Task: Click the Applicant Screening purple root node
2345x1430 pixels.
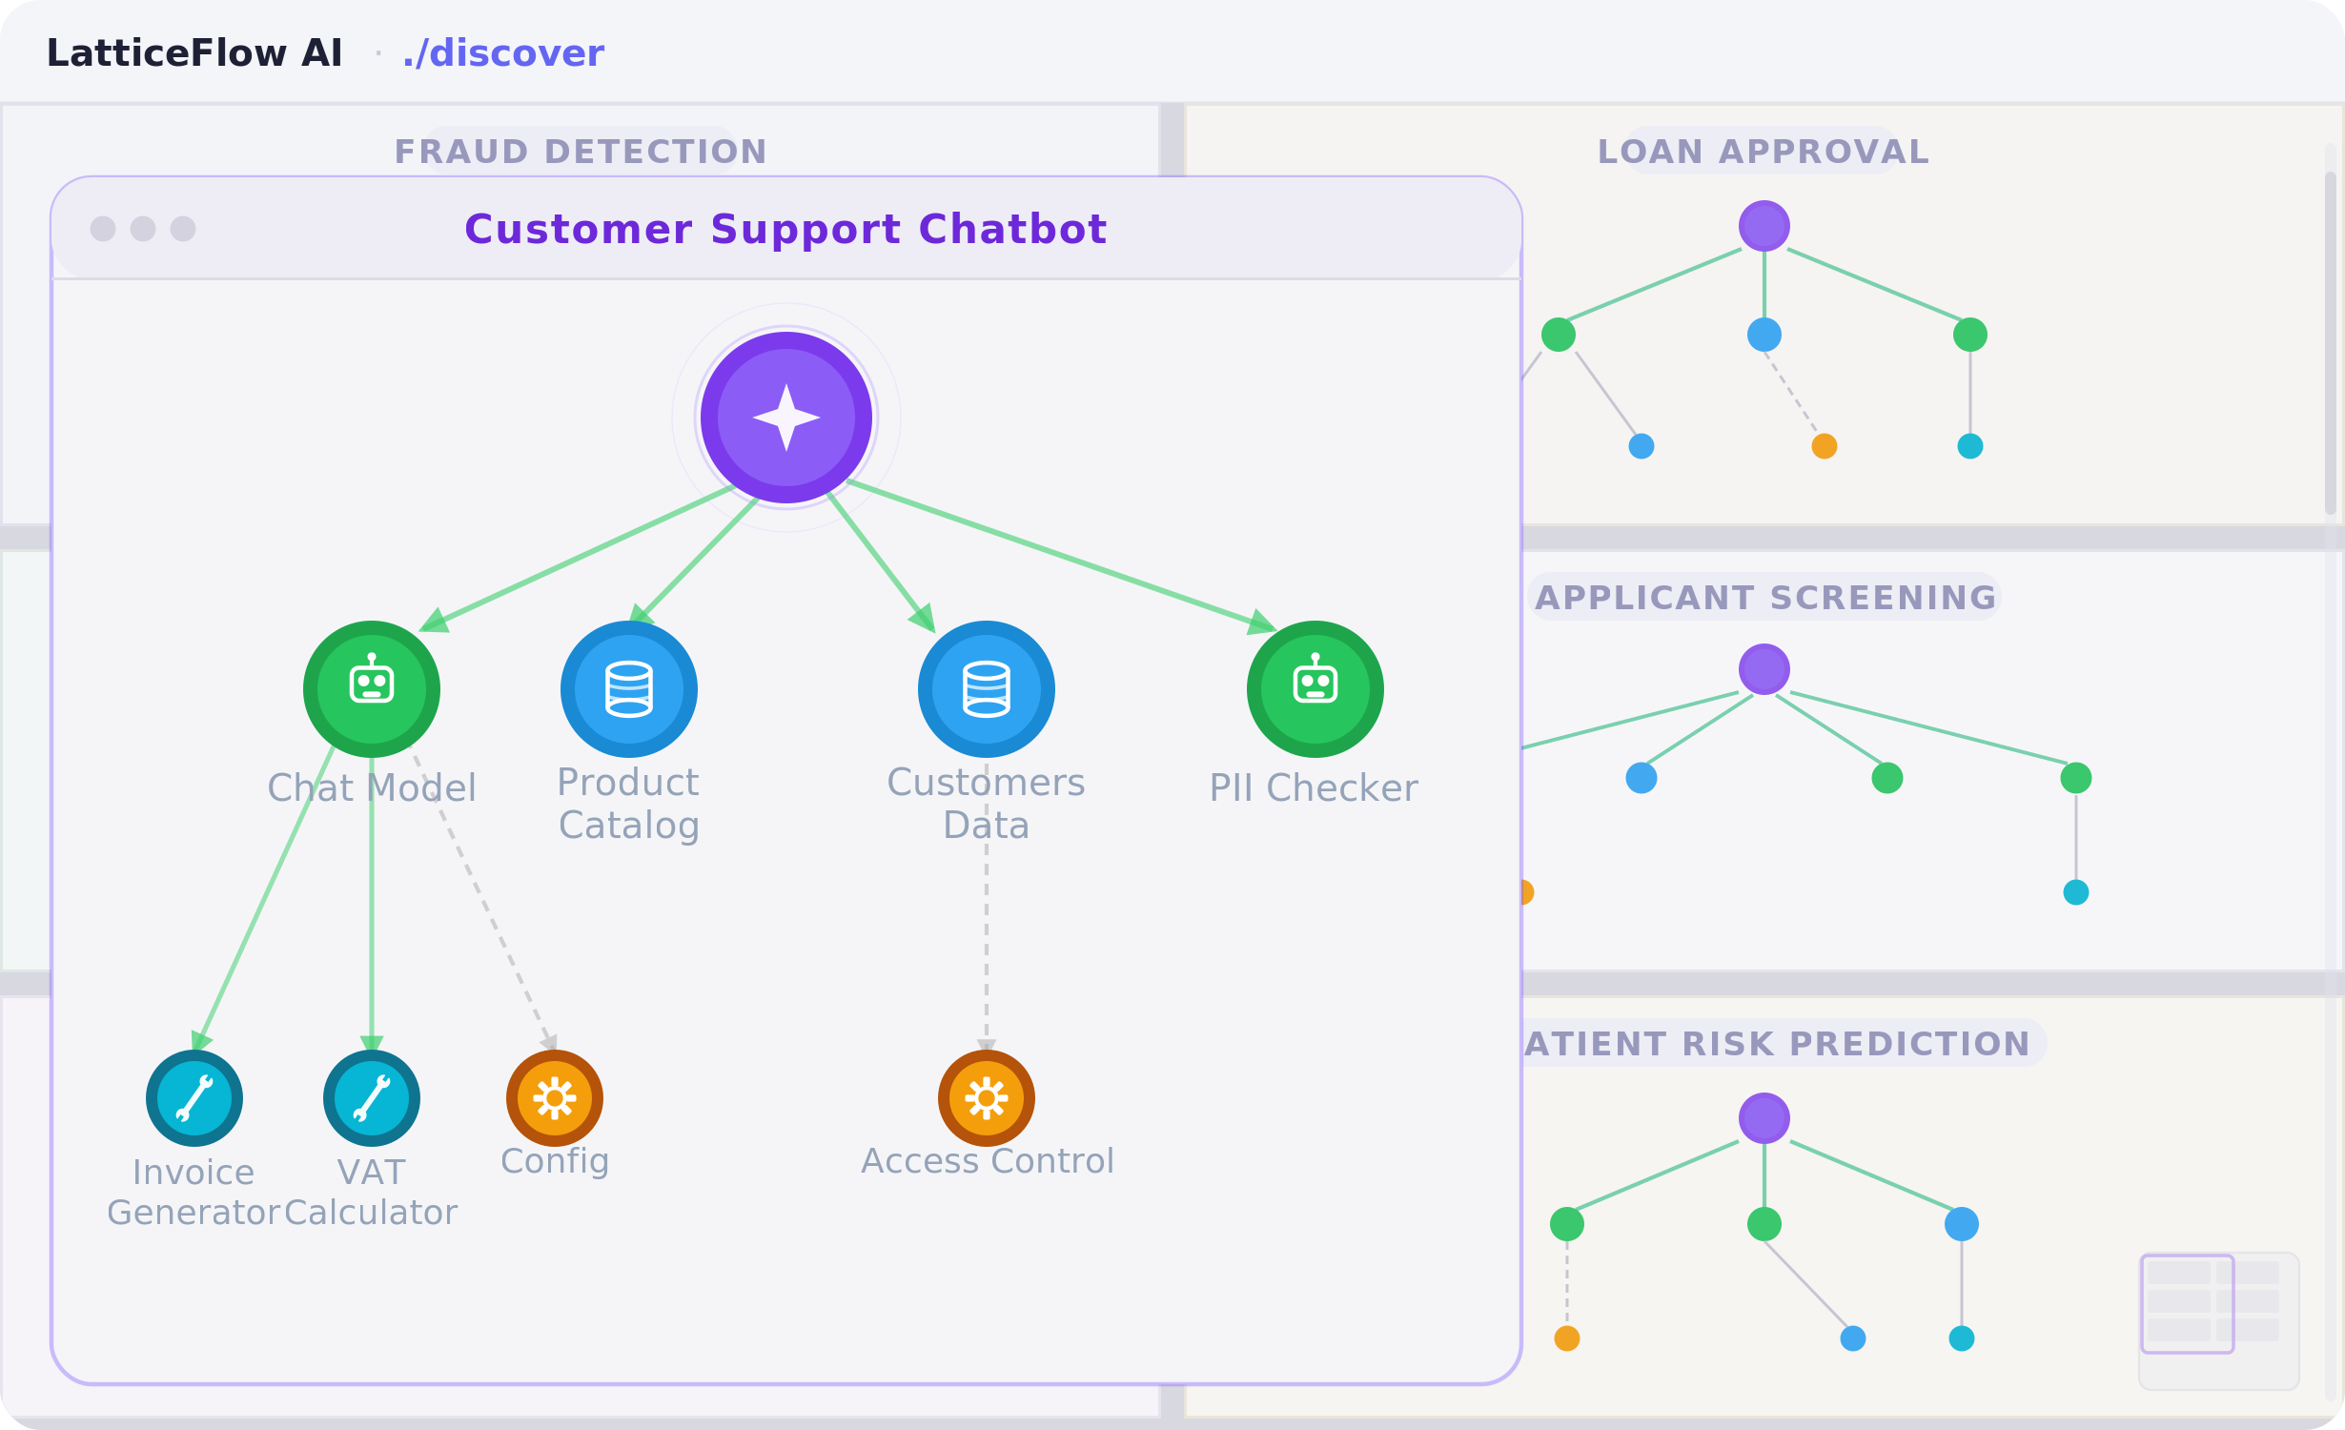Action: [1764, 669]
